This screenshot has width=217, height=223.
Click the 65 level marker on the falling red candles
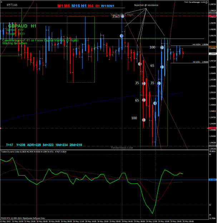click(144, 100)
